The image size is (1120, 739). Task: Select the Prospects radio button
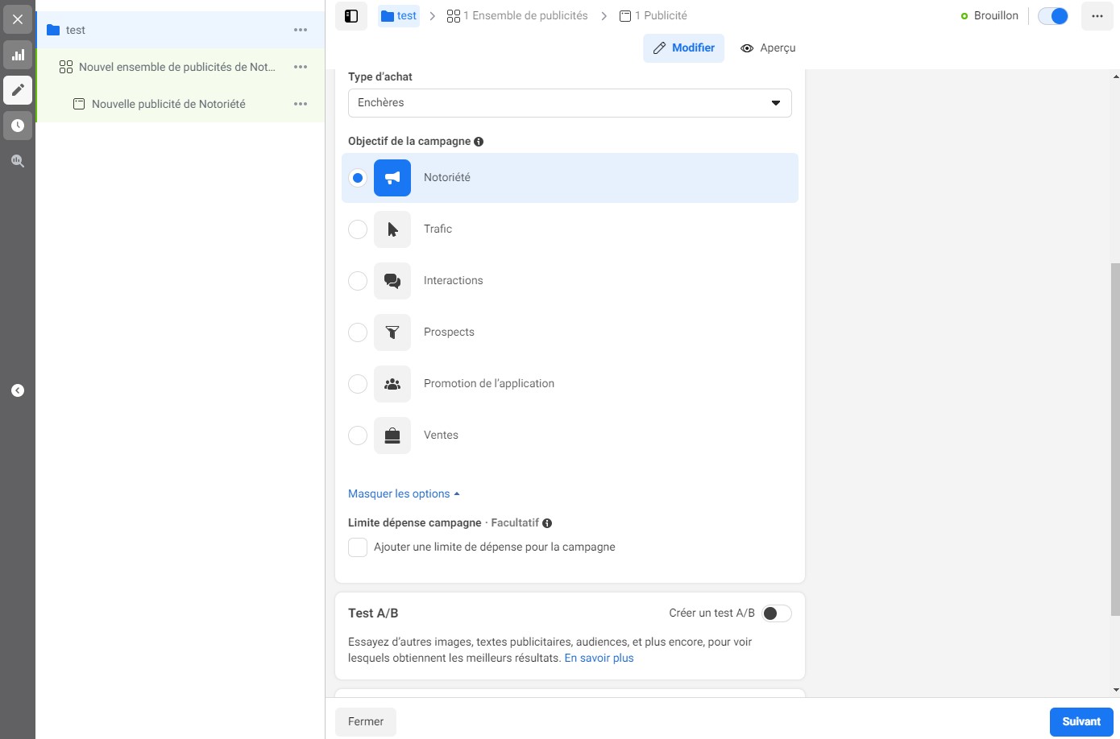pos(358,332)
